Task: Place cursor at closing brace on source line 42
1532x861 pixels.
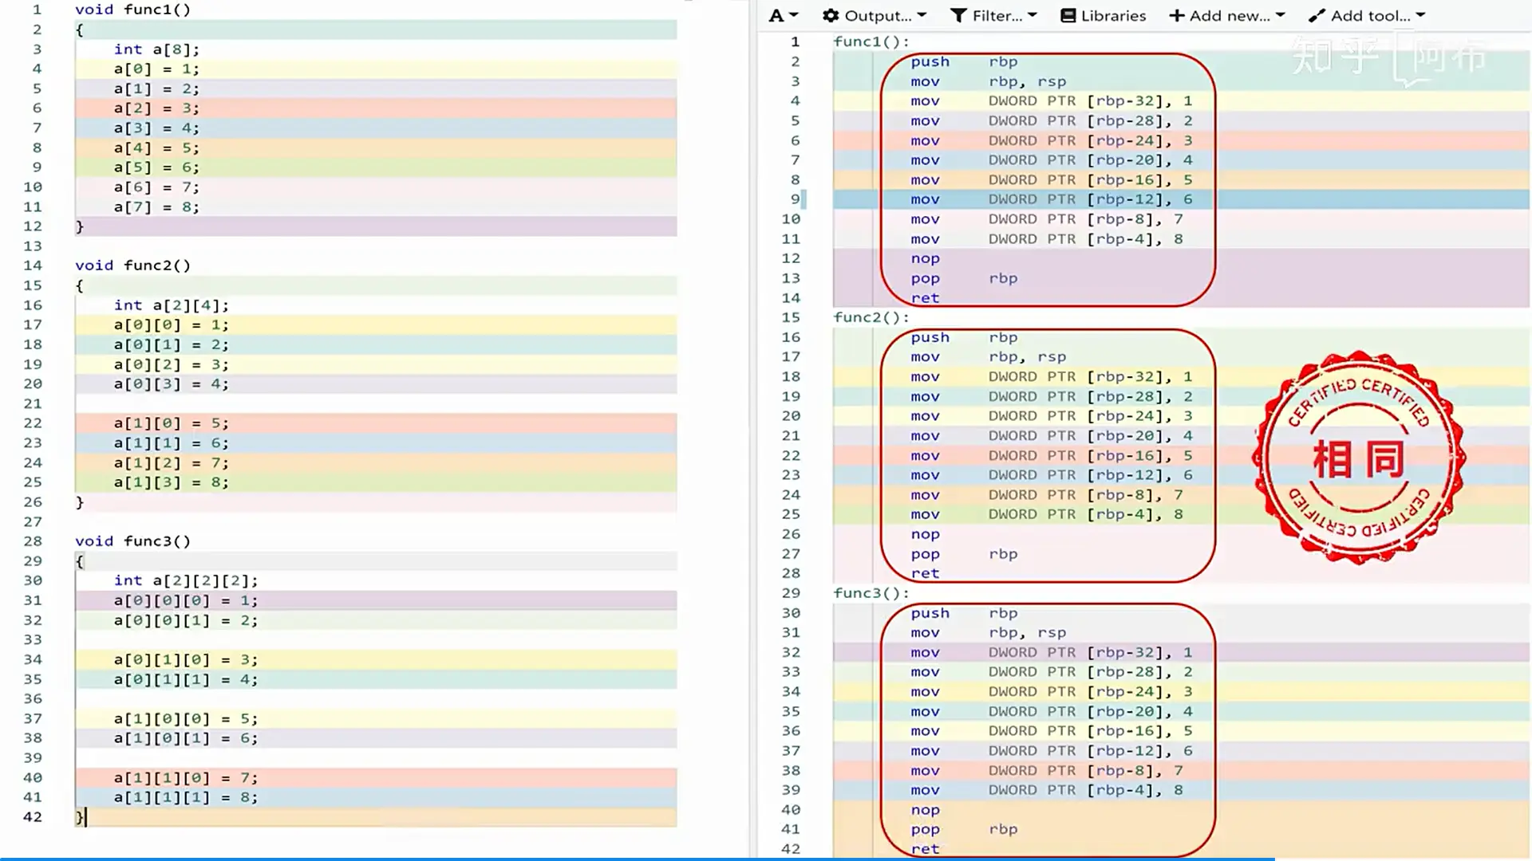Action: (x=80, y=817)
